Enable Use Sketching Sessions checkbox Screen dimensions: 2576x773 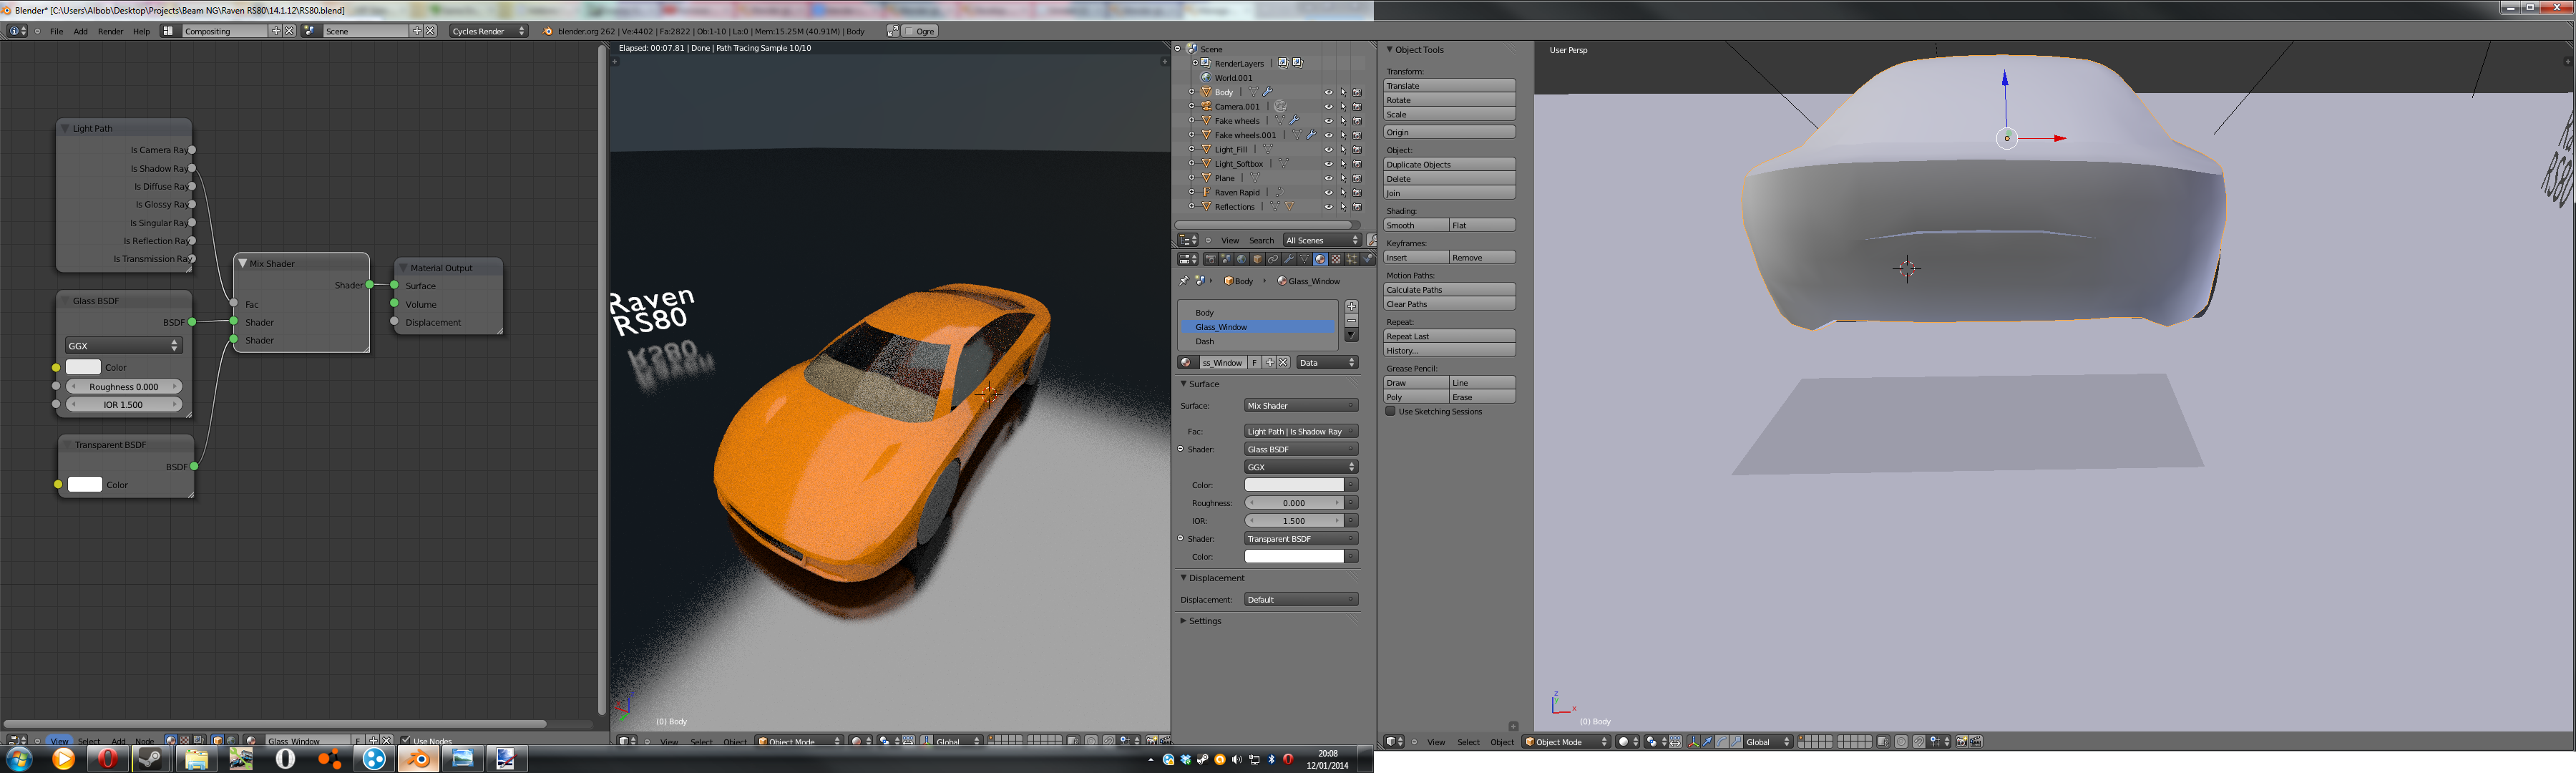[x=1390, y=411]
